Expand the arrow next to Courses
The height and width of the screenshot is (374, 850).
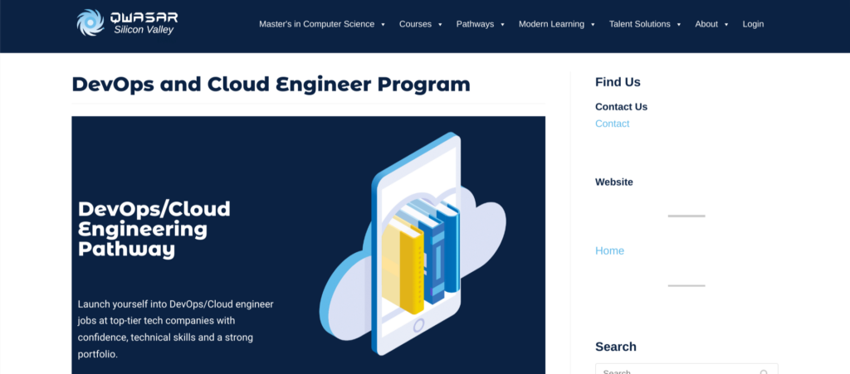[441, 25]
